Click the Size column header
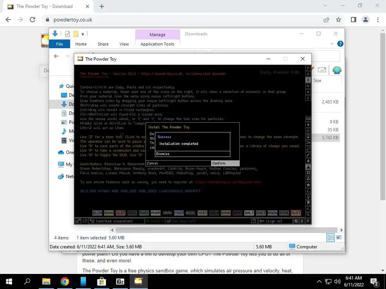Image resolution: width=386 pixels, height=289 pixels. (x=317, y=81)
